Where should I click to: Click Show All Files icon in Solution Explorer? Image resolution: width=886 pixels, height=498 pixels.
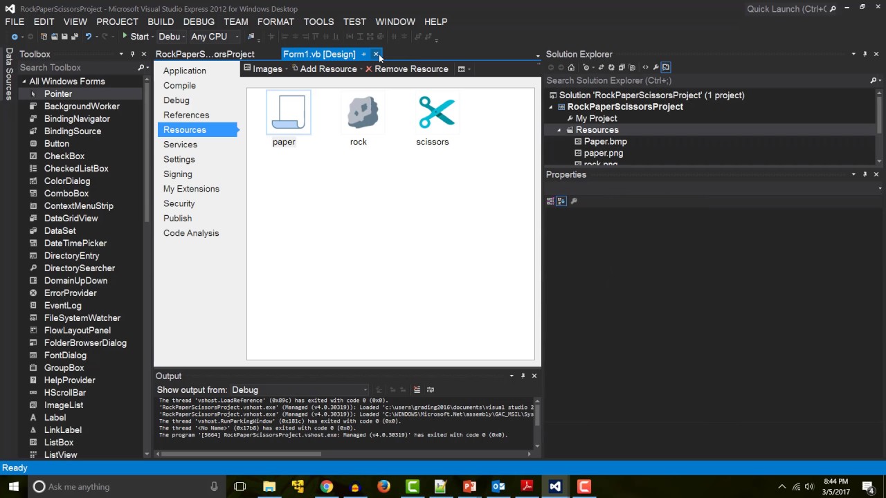coord(632,67)
